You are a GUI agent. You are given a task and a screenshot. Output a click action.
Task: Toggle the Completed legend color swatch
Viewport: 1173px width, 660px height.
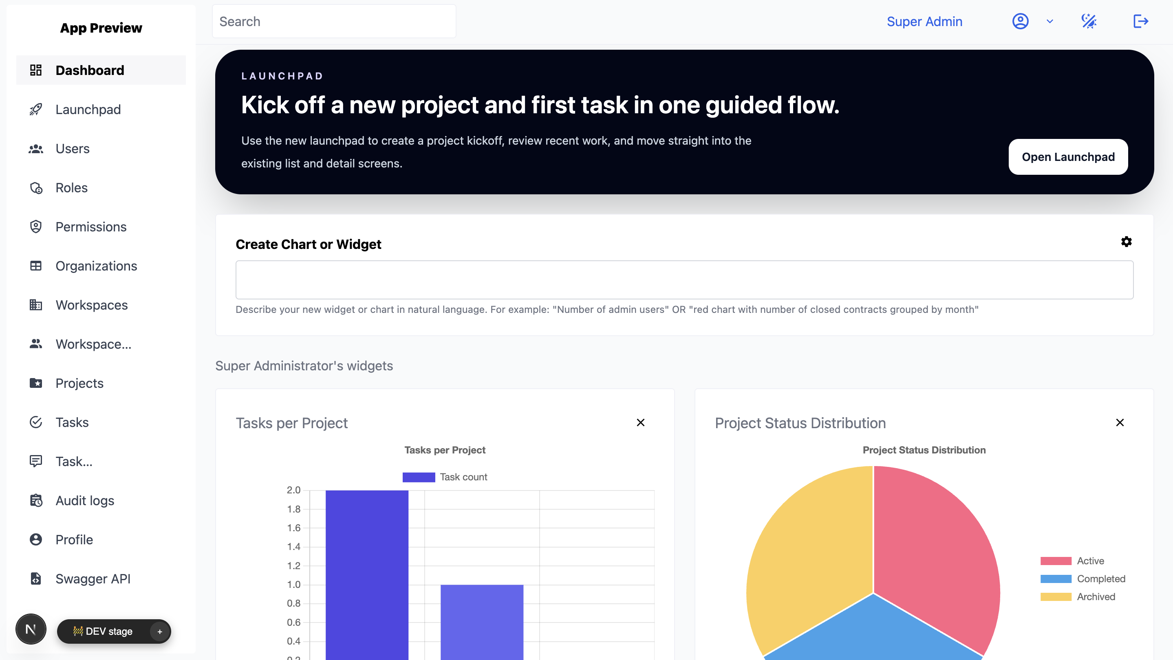point(1056,579)
